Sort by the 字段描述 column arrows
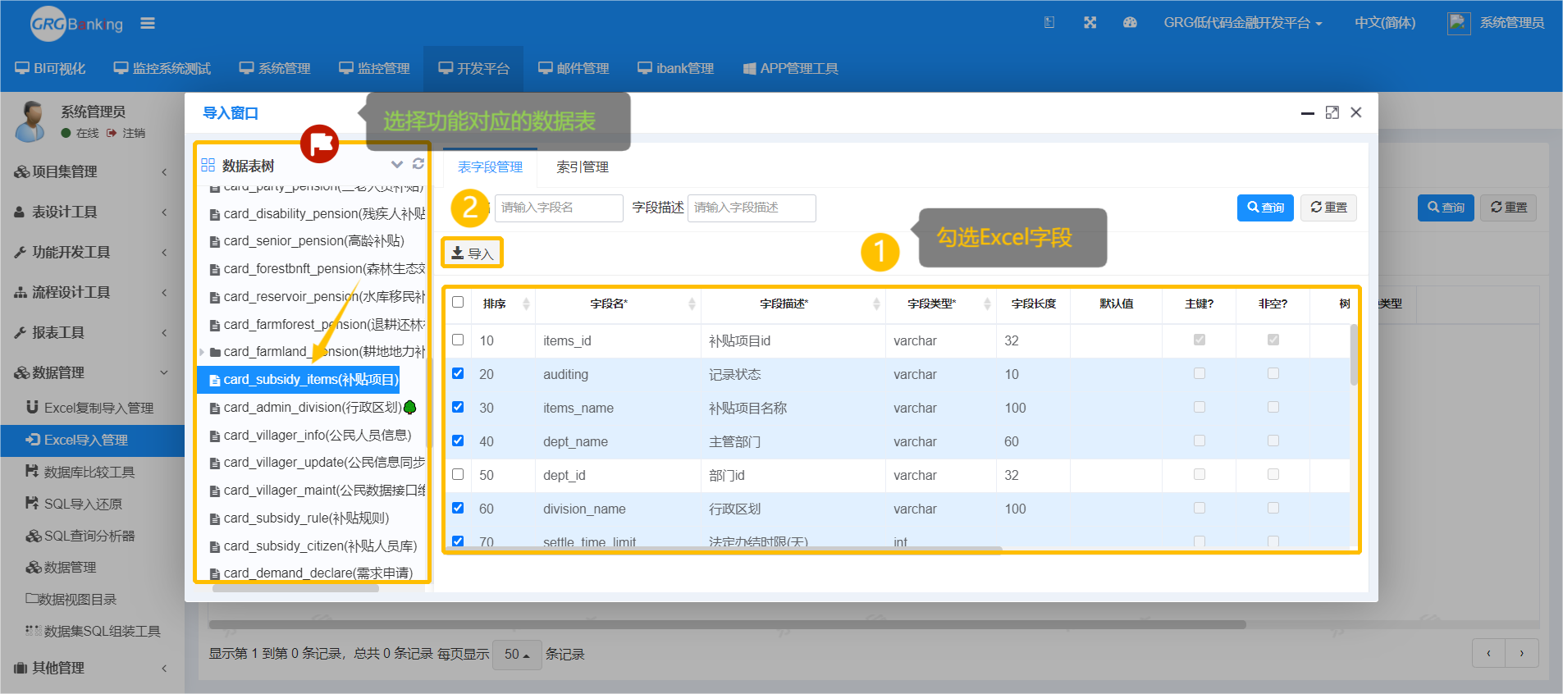 click(876, 304)
